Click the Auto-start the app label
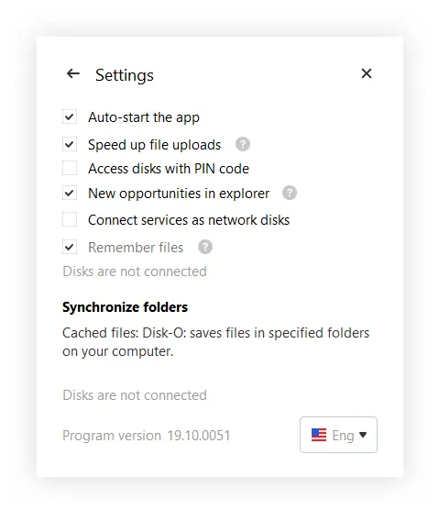Viewport: 439px width, 510px height. click(144, 117)
